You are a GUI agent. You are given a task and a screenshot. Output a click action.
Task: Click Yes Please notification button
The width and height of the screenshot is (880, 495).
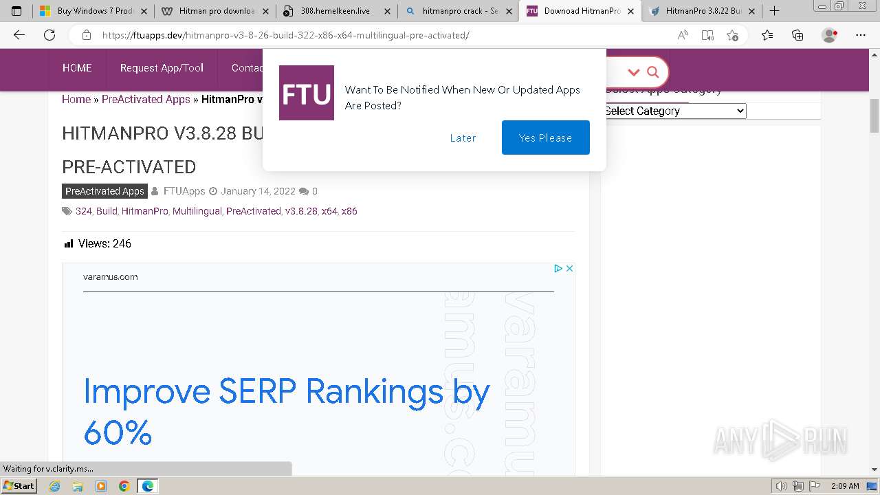click(545, 137)
